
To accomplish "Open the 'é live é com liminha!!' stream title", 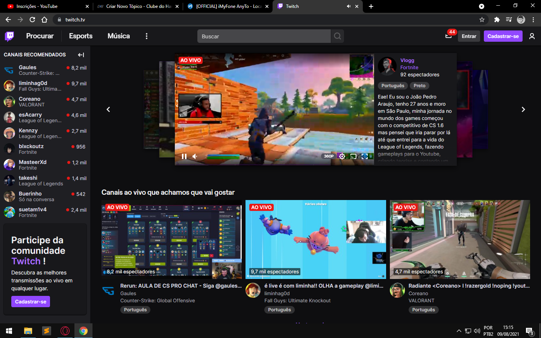I will 324,286.
